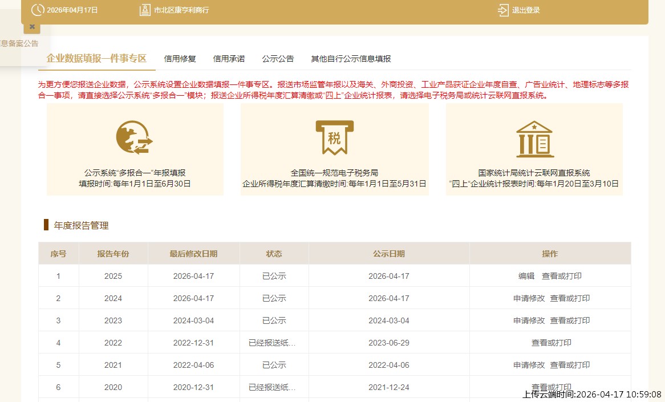
Task: Click the exit door icon for 退出登录
Action: [x=502, y=9]
